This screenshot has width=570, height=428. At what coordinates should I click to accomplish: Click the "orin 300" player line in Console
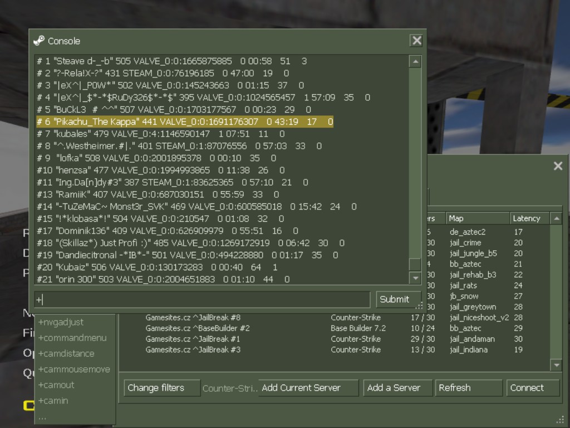coord(163,279)
